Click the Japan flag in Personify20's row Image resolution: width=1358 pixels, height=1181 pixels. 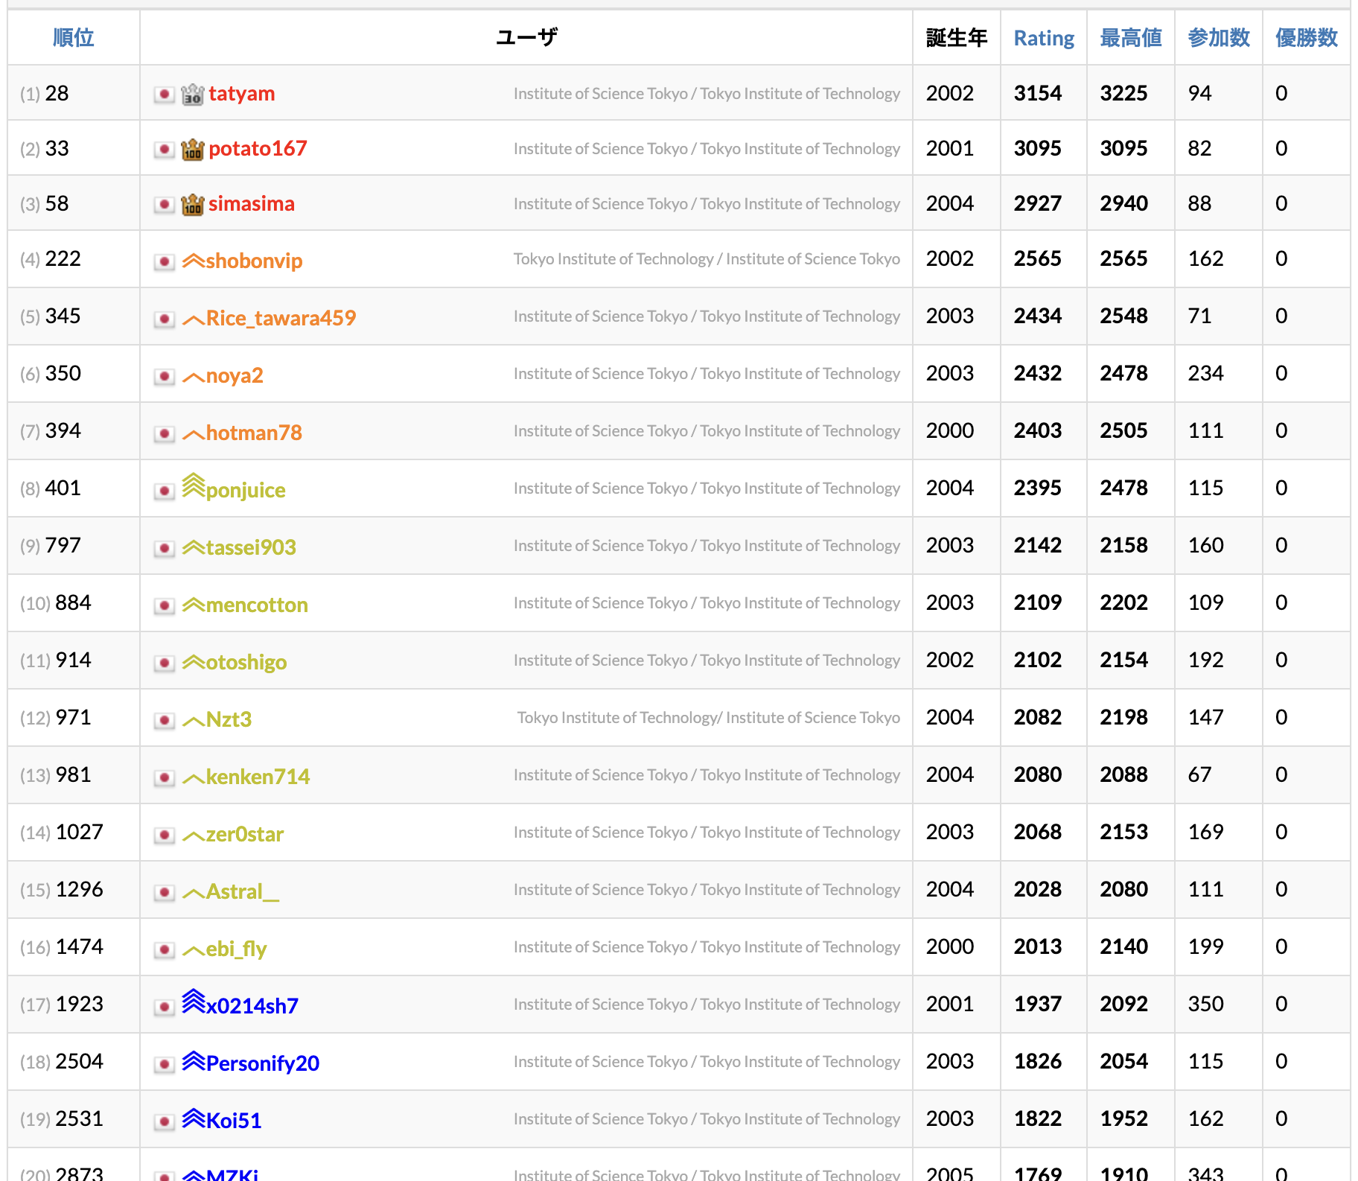pyautogui.click(x=165, y=1065)
